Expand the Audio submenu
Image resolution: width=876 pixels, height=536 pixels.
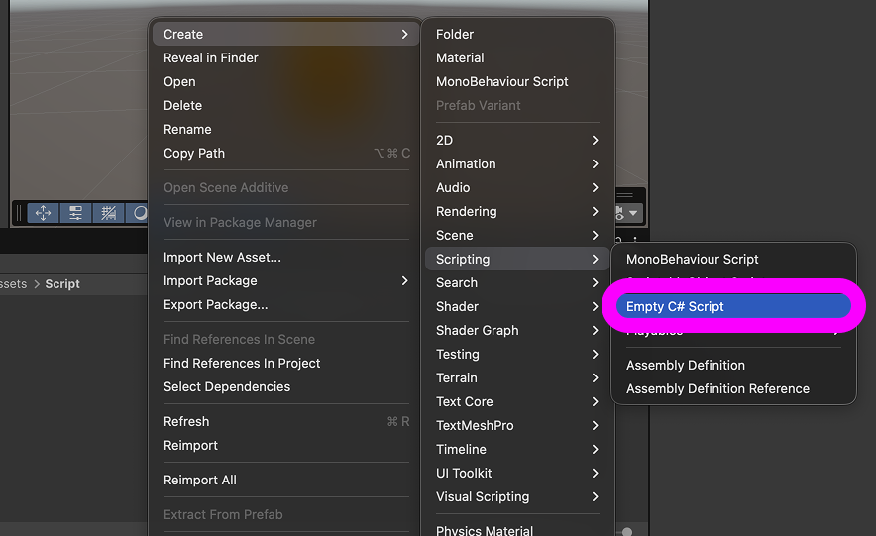pos(517,187)
